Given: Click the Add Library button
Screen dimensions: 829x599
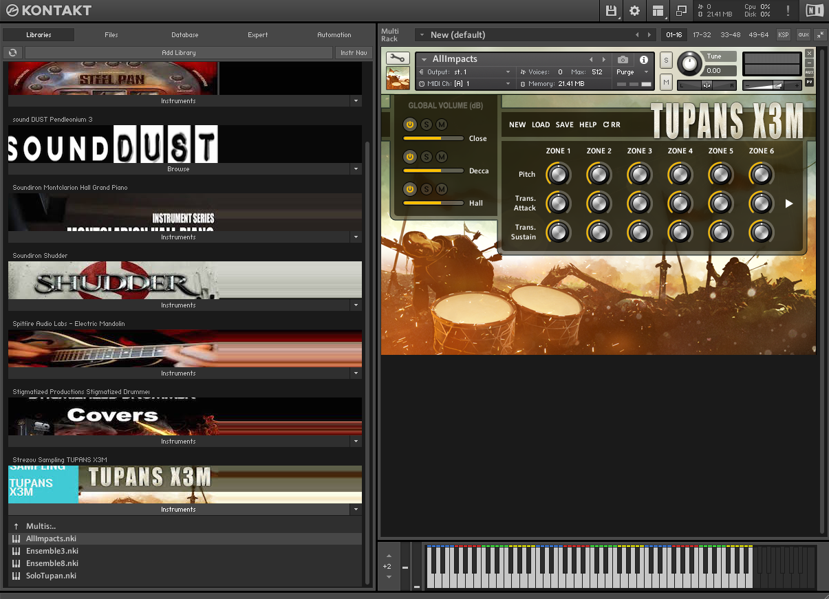Looking at the screenshot, I should coord(179,53).
